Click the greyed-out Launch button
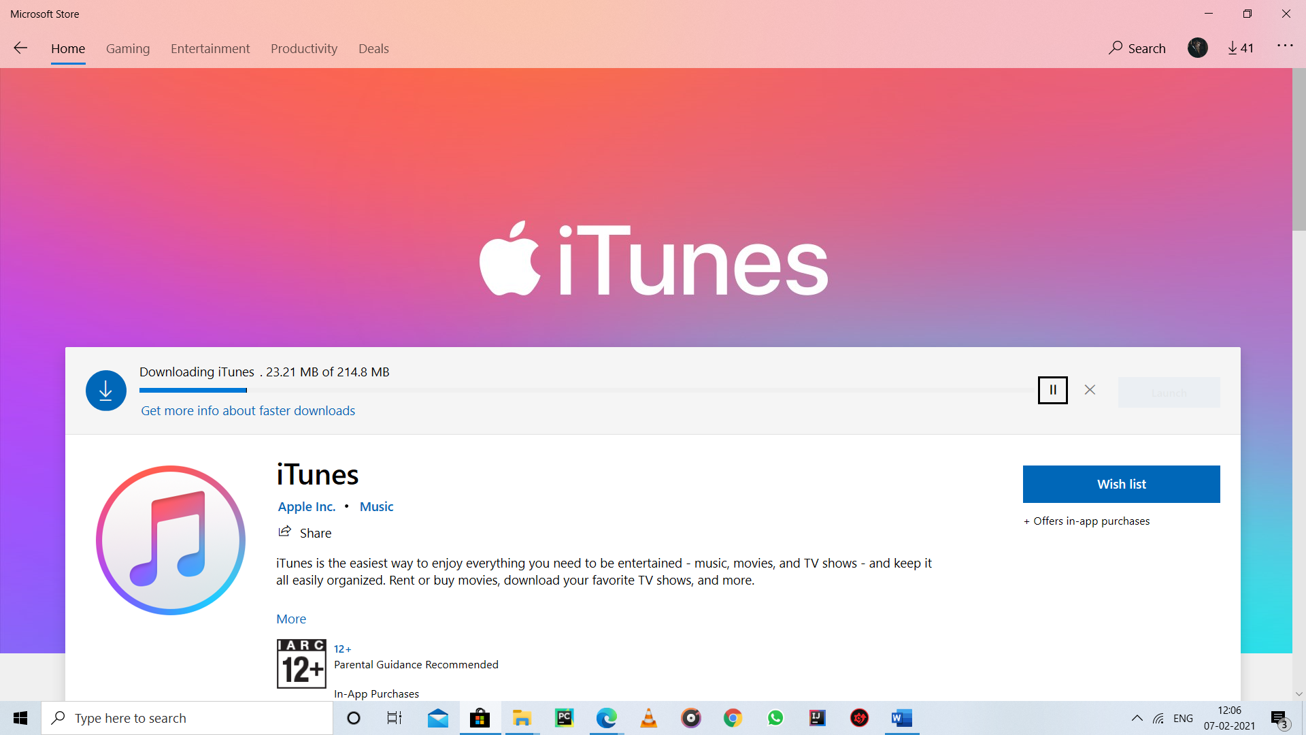This screenshot has height=735, width=1306. tap(1169, 393)
